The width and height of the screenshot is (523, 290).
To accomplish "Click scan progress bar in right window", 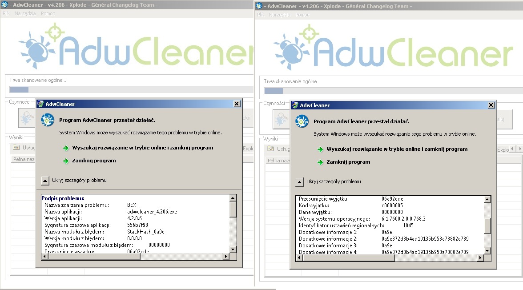I will click(393, 91).
